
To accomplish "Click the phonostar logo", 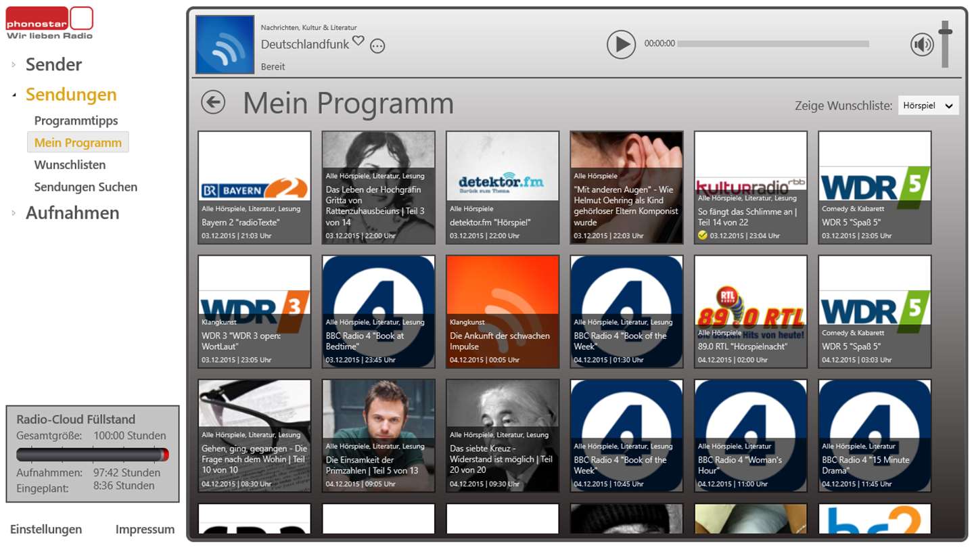I will [x=50, y=23].
